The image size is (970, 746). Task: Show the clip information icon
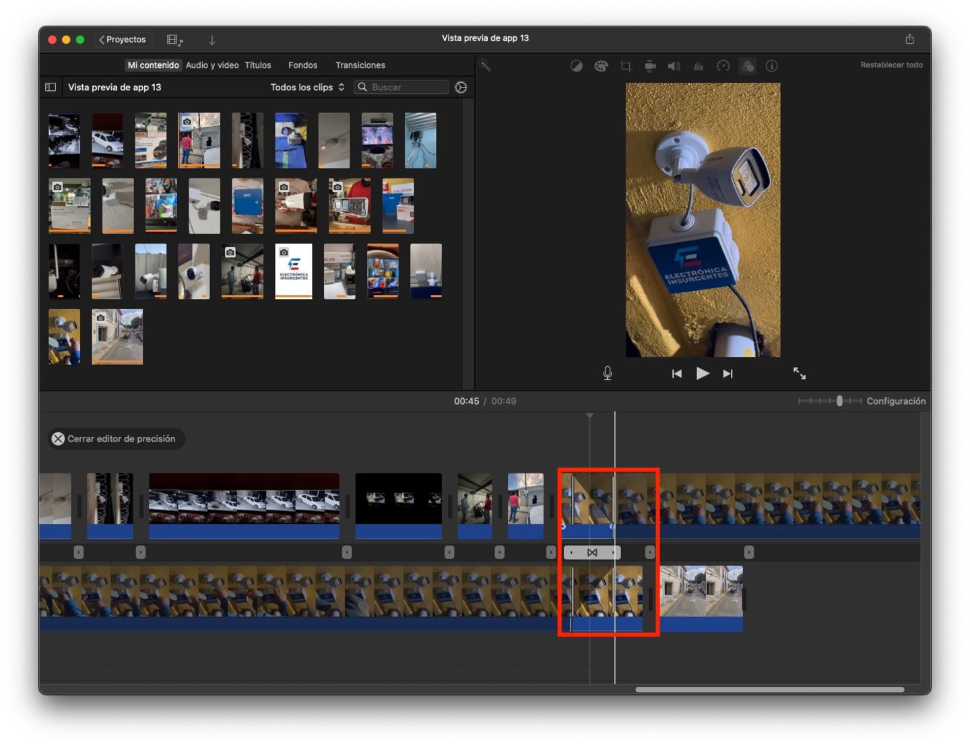[772, 65]
